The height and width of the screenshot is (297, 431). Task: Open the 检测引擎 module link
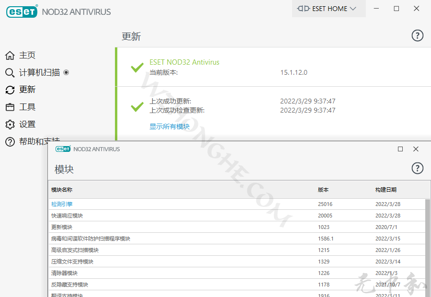click(62, 204)
